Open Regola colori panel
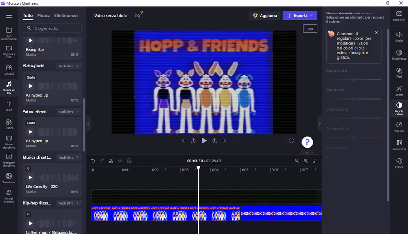Viewport: 408px width, 234px height. (x=399, y=108)
